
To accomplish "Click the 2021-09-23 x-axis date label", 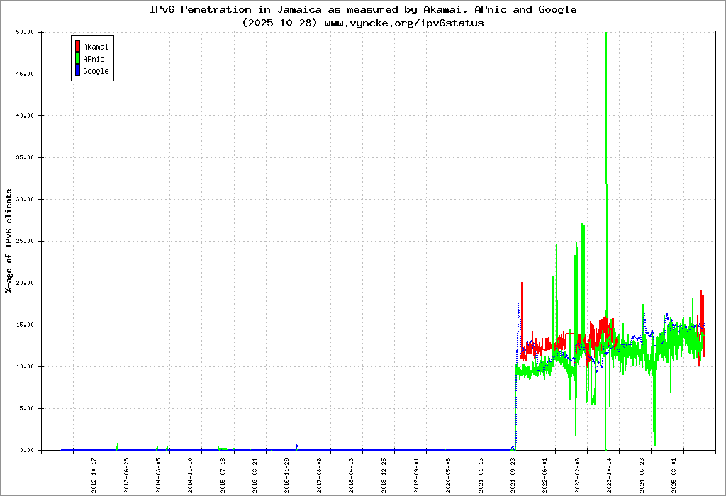I will coord(513,475).
